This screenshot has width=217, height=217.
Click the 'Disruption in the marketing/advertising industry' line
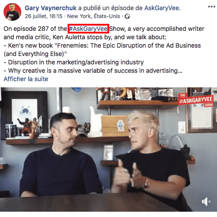click(74, 62)
